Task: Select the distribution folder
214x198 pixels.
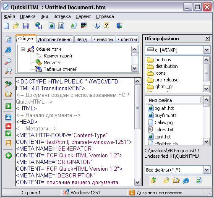Action: click(x=167, y=66)
